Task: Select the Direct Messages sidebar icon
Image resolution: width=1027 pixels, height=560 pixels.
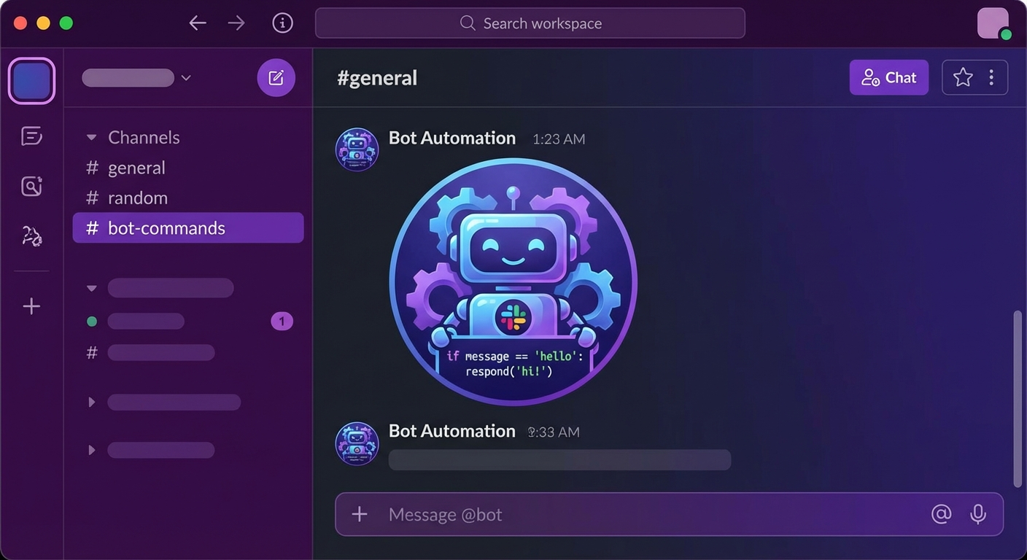Action: point(31,136)
